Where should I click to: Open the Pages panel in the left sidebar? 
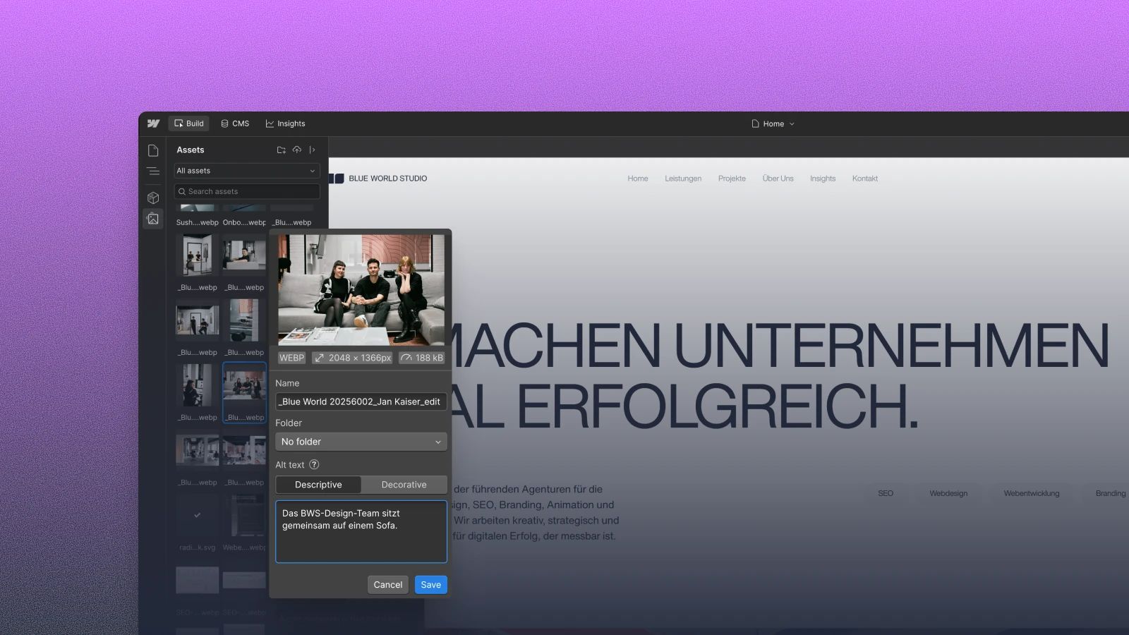153,150
